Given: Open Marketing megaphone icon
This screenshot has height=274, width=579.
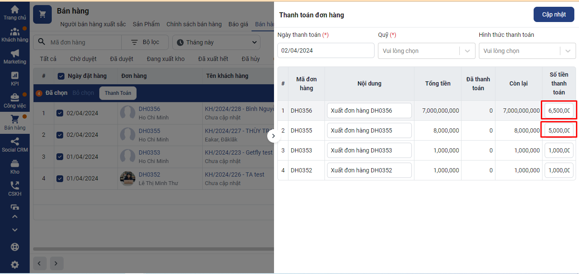Looking at the screenshot, I should (x=15, y=54).
